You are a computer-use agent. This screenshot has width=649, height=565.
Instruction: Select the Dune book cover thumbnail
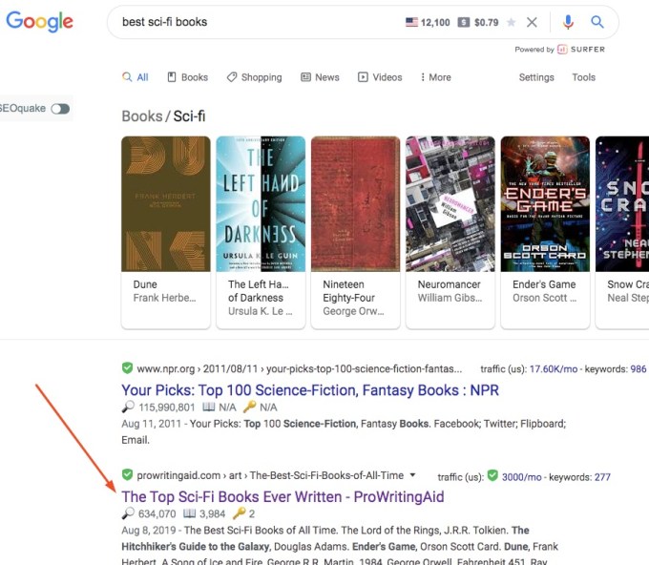165,203
